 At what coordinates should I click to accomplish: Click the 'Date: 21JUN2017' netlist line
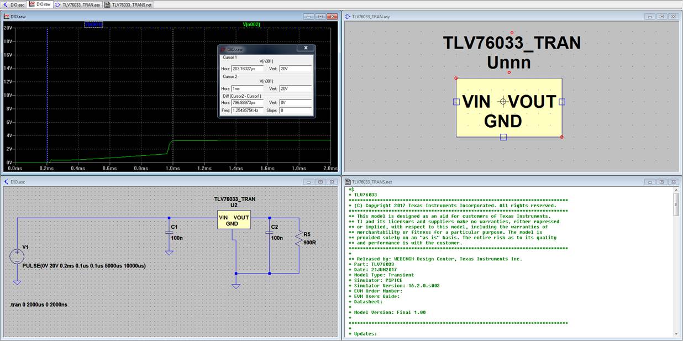373,269
